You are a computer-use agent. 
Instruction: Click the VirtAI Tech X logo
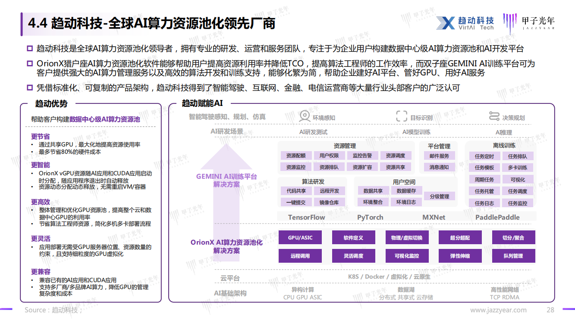coord(446,23)
